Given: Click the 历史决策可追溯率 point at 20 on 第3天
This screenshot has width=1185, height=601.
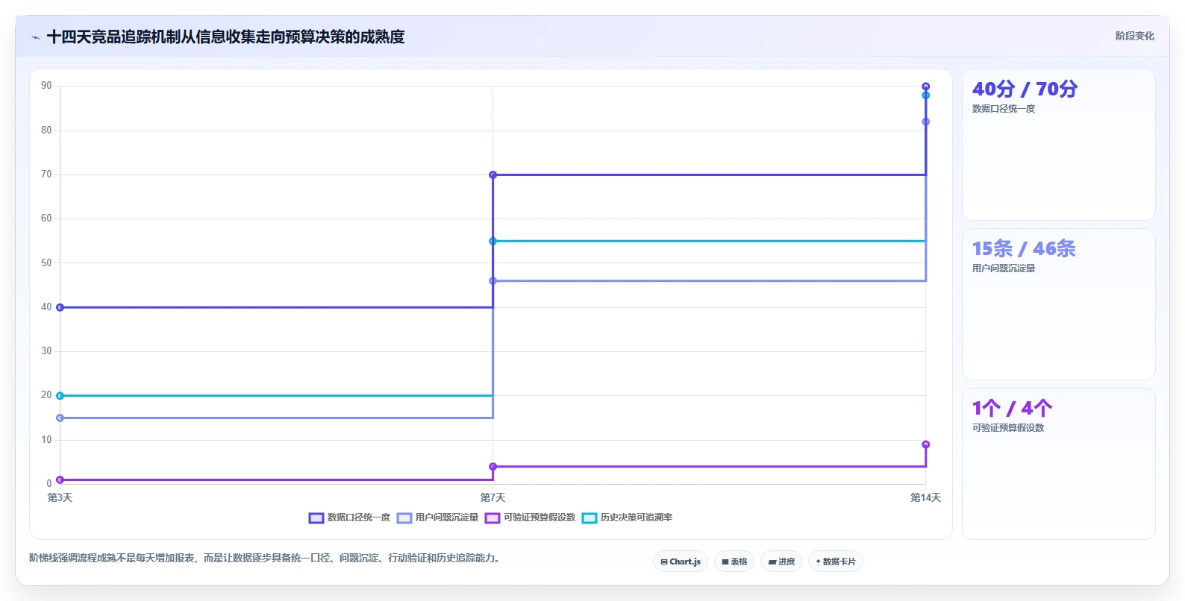Looking at the screenshot, I should (60, 396).
